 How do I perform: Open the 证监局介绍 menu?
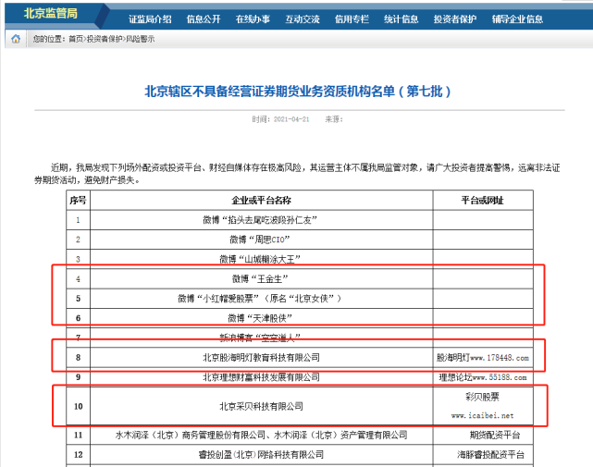tap(150, 19)
